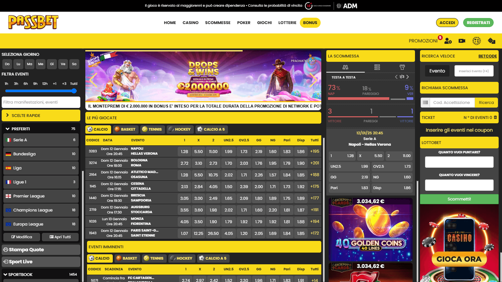Select Monday (Lu) day filter

18,64
